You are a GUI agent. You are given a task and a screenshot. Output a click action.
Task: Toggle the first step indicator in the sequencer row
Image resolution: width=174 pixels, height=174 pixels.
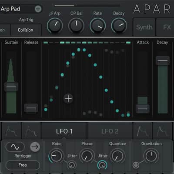tap(46, 43)
